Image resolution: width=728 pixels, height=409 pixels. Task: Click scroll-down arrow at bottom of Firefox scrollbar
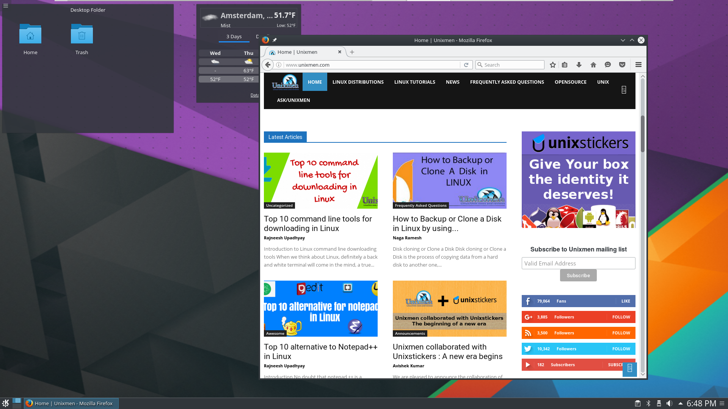point(643,374)
